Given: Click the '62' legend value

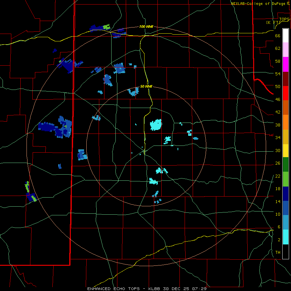Looking at the screenshot, I should [x=278, y=48].
